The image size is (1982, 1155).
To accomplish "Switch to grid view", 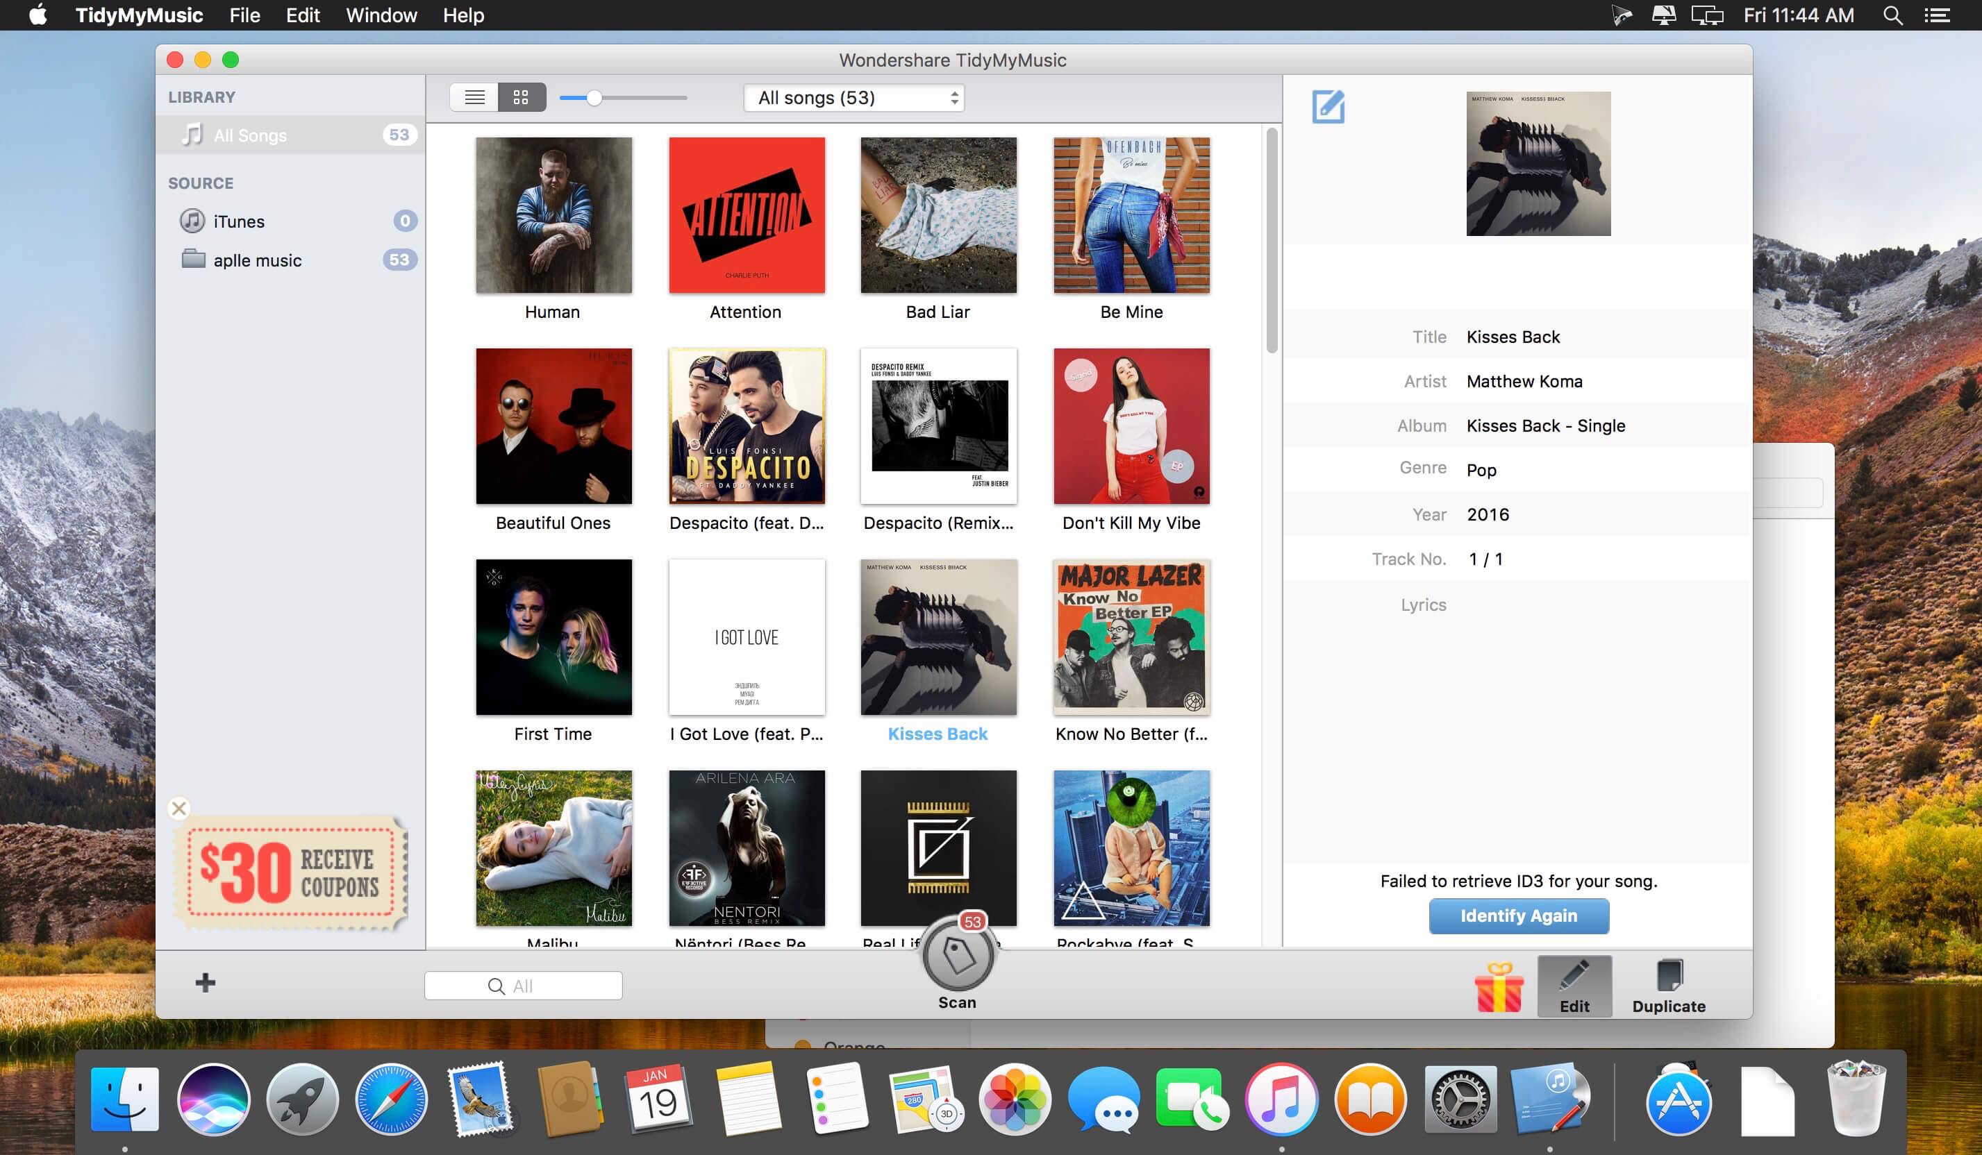I will pos(521,97).
